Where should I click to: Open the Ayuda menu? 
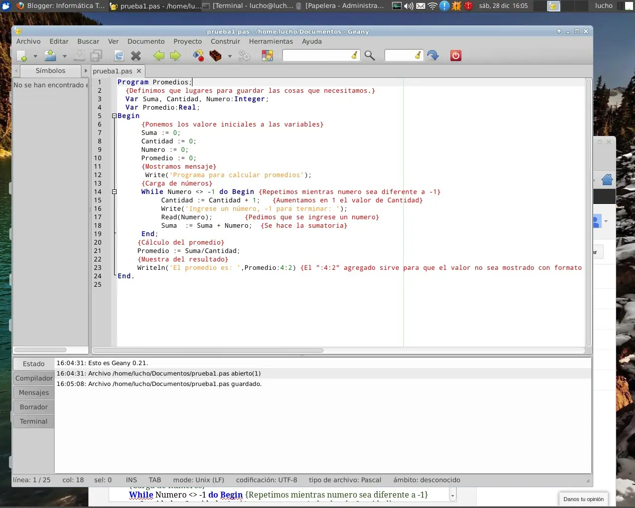coord(312,41)
